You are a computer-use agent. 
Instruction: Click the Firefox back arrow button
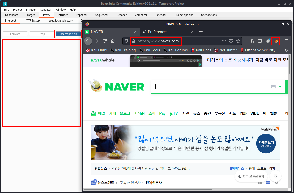[88, 41]
